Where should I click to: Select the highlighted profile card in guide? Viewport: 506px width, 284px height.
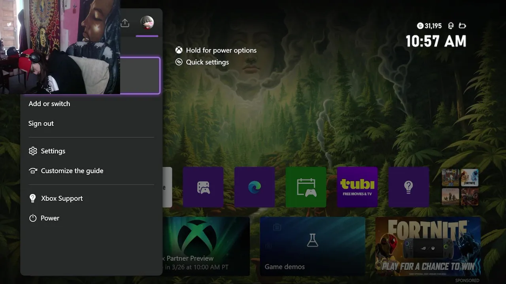coord(140,75)
